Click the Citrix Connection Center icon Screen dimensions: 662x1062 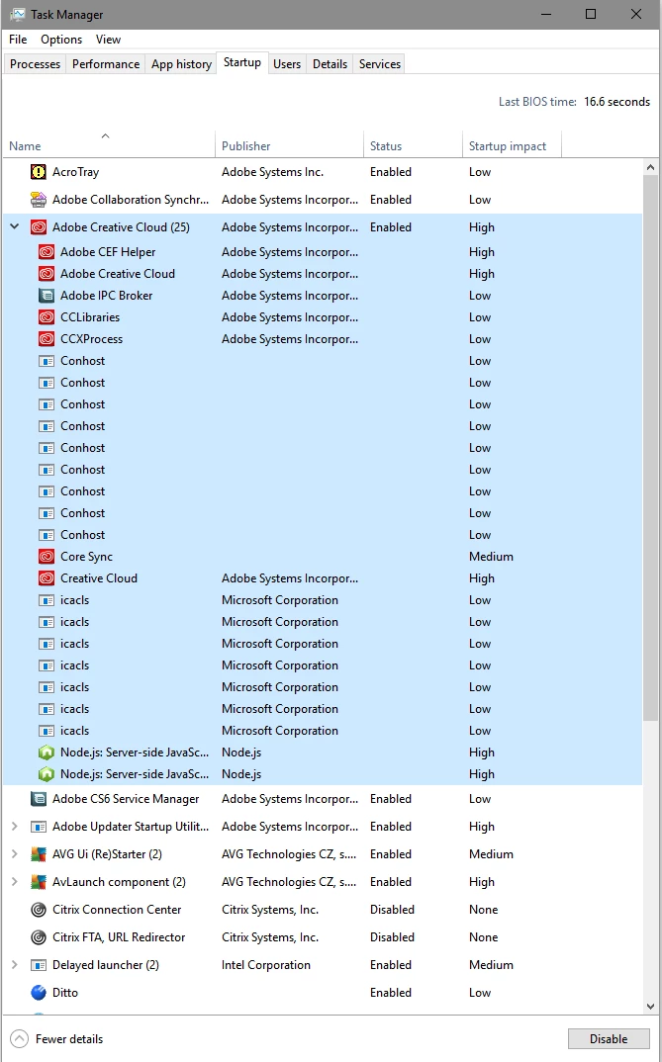[39, 910]
